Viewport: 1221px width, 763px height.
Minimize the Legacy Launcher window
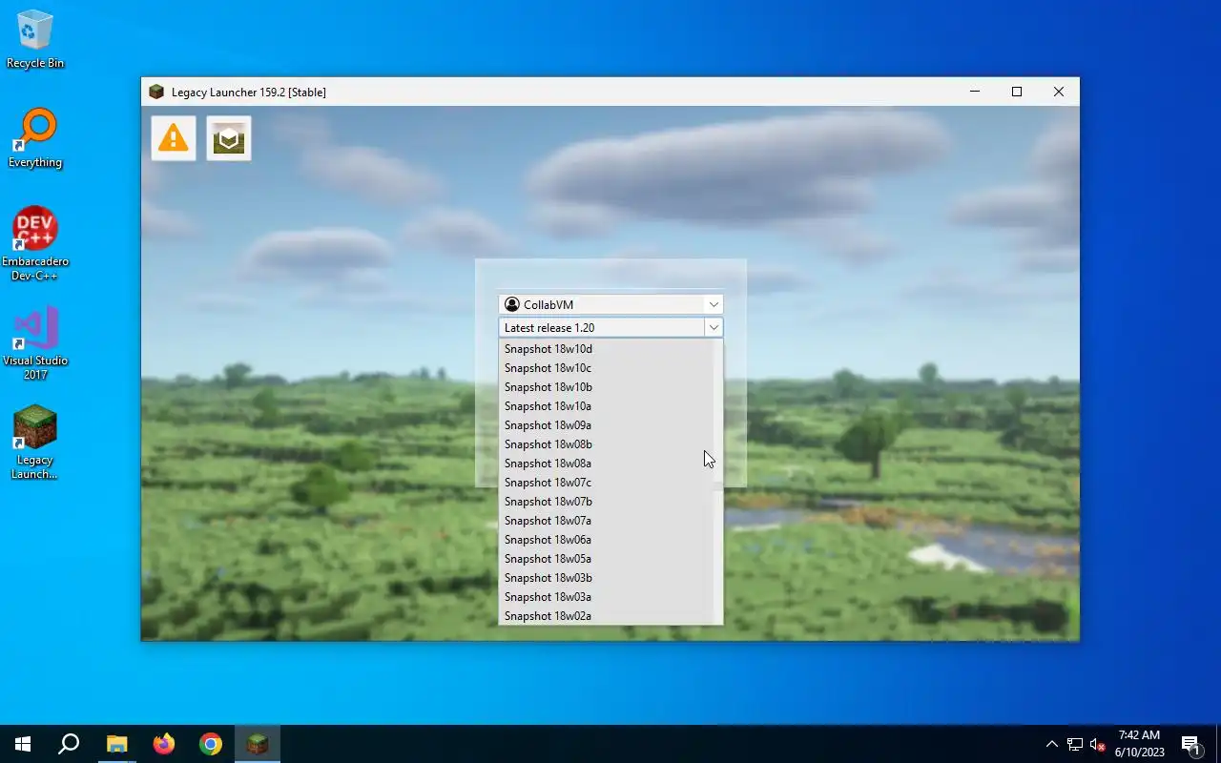coord(975,92)
